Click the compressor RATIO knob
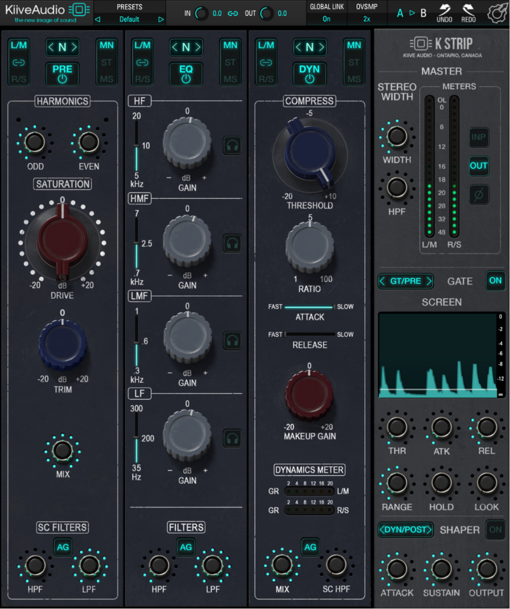The width and height of the screenshot is (510, 609). 310,247
